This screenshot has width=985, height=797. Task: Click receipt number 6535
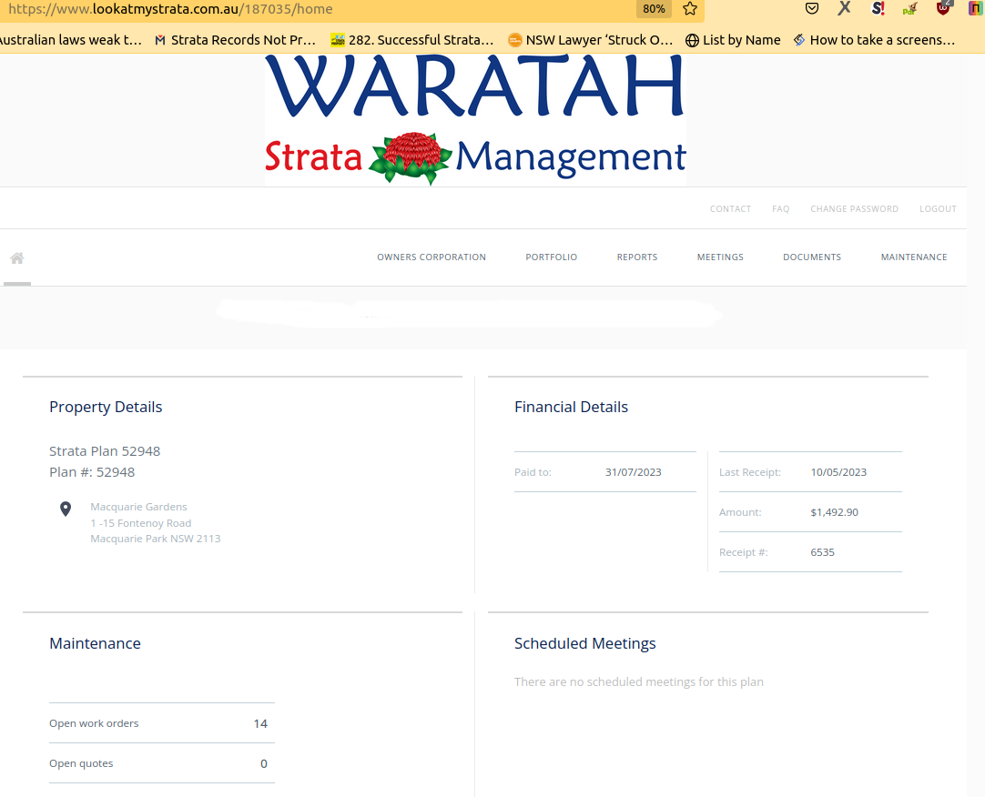822,552
